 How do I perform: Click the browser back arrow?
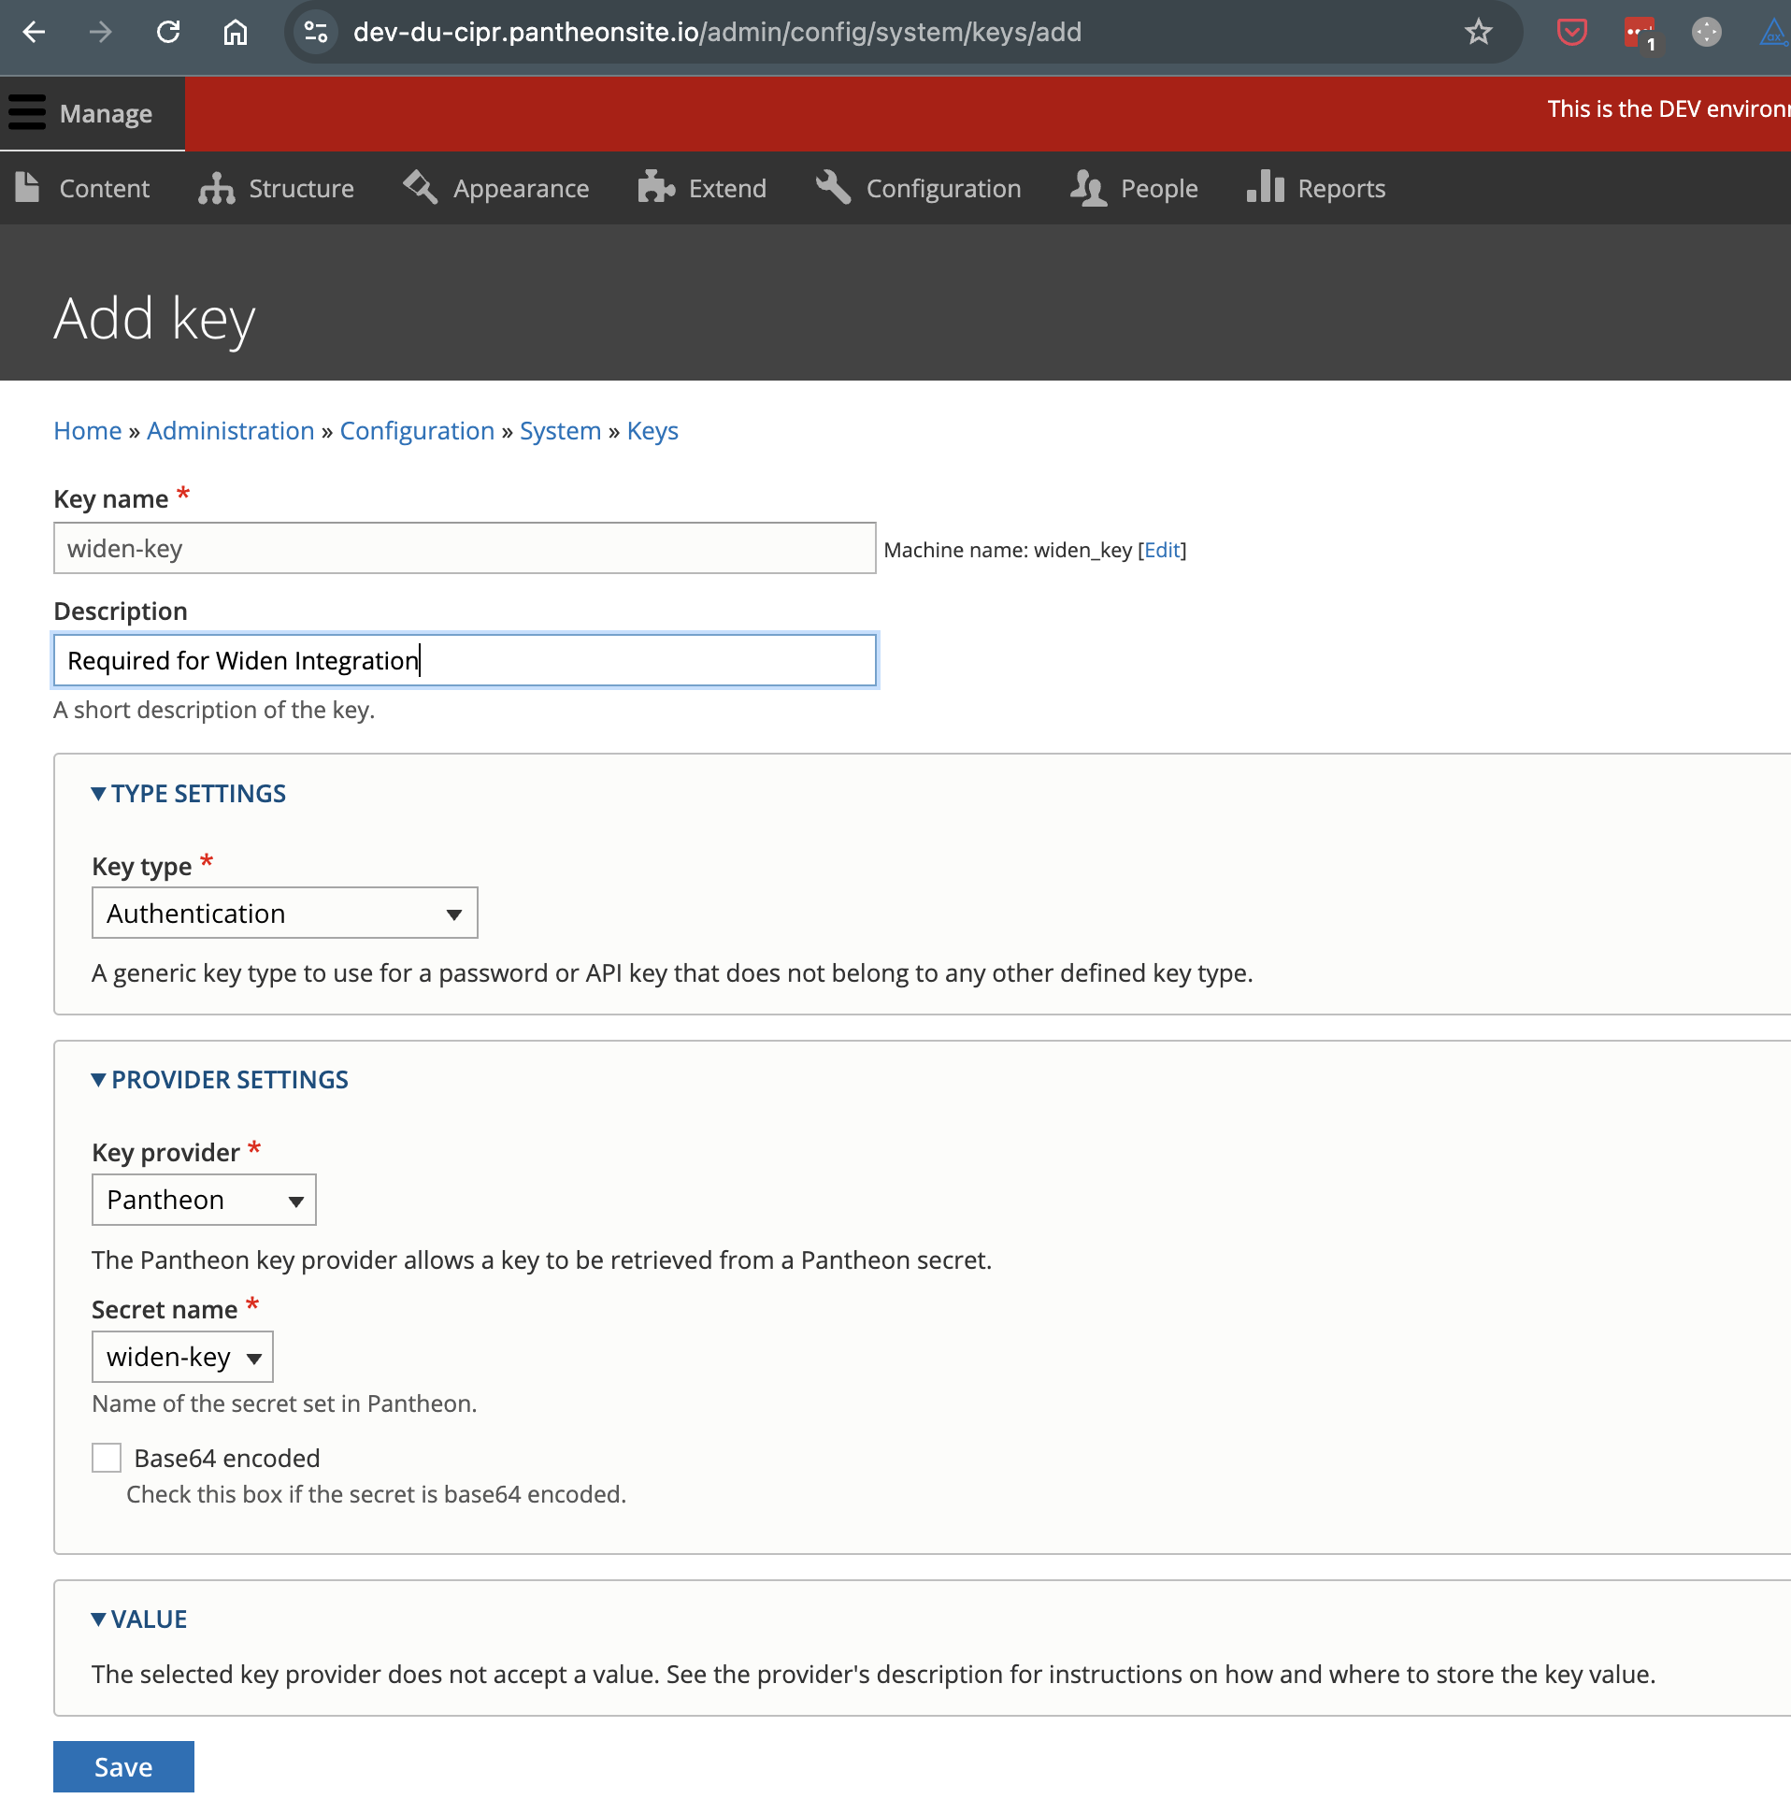tap(35, 31)
